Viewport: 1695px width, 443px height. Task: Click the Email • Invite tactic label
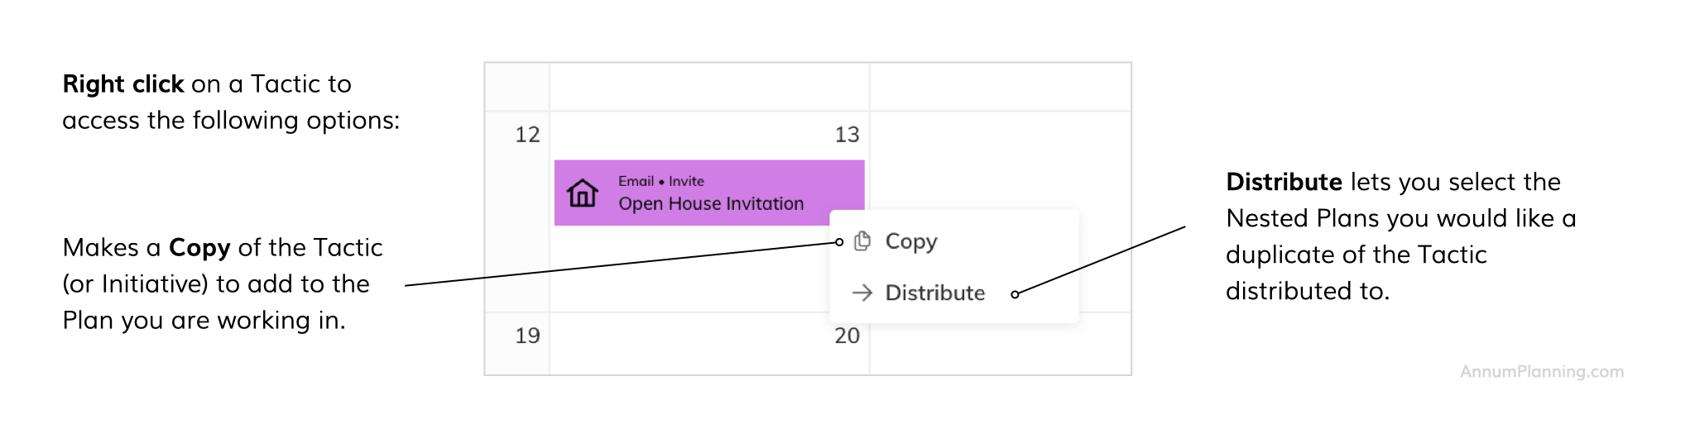[660, 181]
